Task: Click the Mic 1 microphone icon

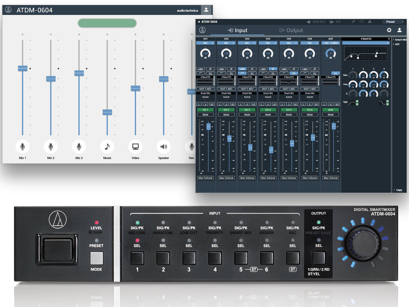Action: pyautogui.click(x=22, y=146)
